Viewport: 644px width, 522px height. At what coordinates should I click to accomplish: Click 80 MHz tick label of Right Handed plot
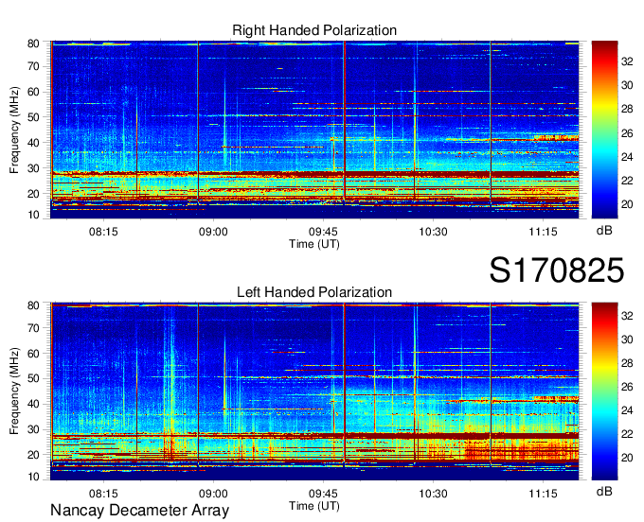pos(33,43)
